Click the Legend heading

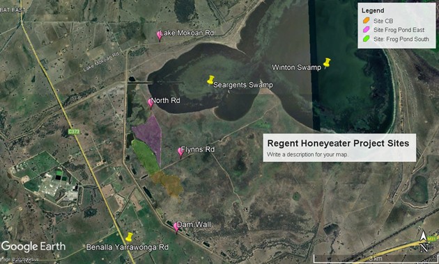point(373,10)
